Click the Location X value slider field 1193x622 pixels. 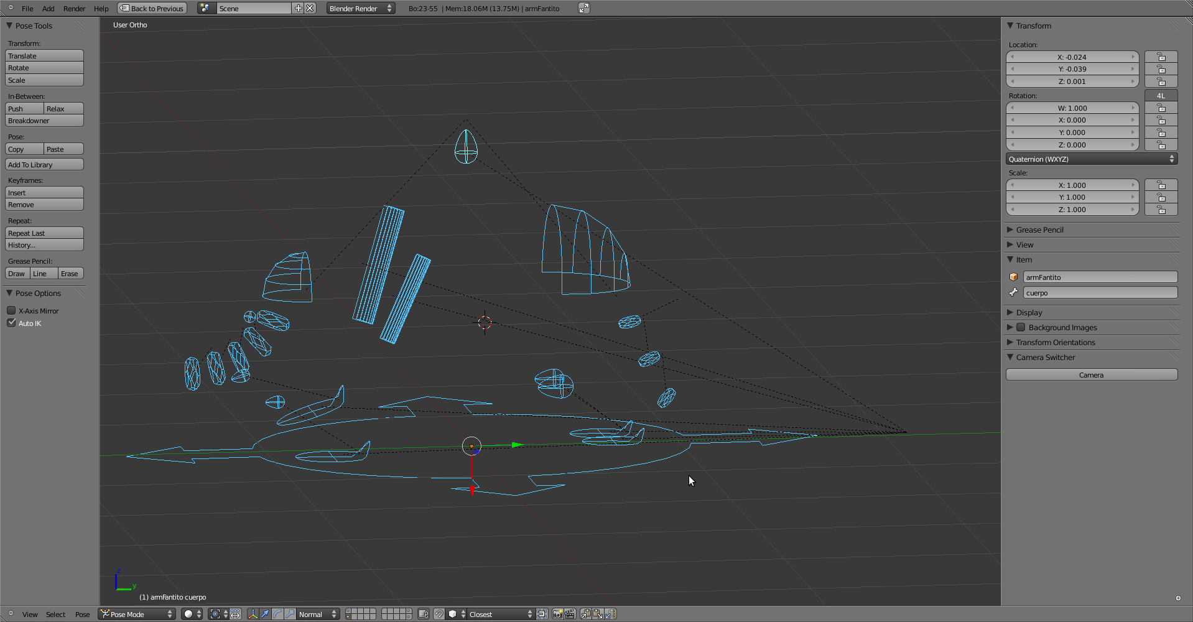click(1072, 57)
